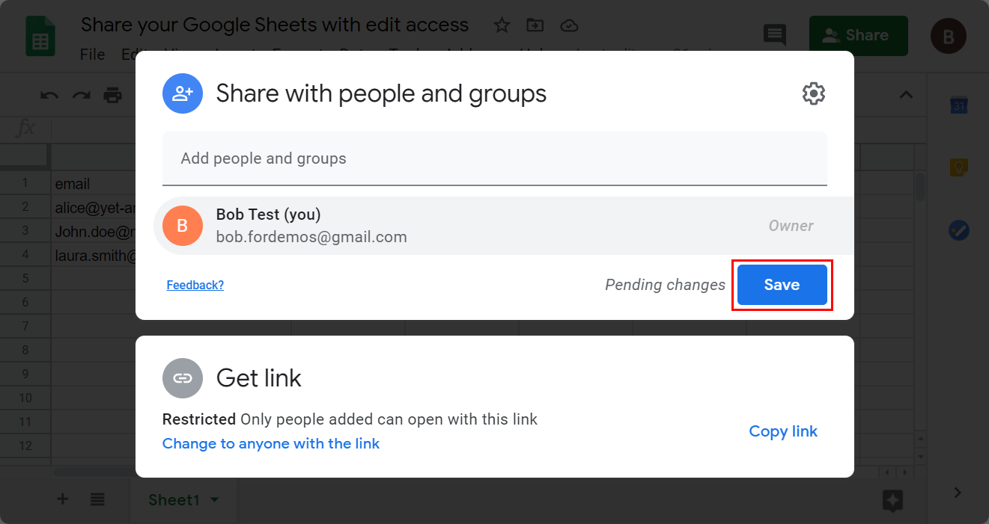Screen dimensions: 989x524
Task: Open the share settings gear icon
Action: coord(813,93)
